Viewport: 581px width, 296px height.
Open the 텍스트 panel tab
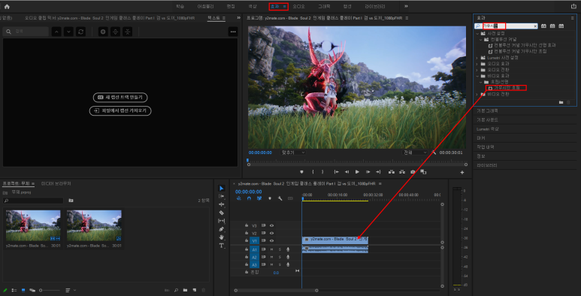coord(213,17)
